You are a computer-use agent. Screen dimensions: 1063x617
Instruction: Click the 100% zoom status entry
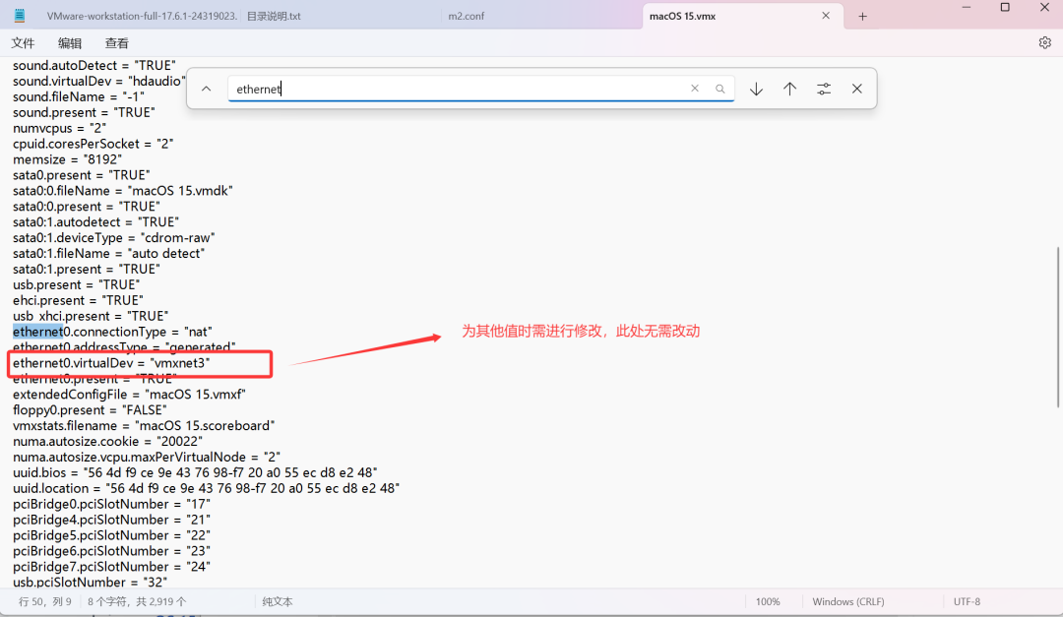pos(768,601)
